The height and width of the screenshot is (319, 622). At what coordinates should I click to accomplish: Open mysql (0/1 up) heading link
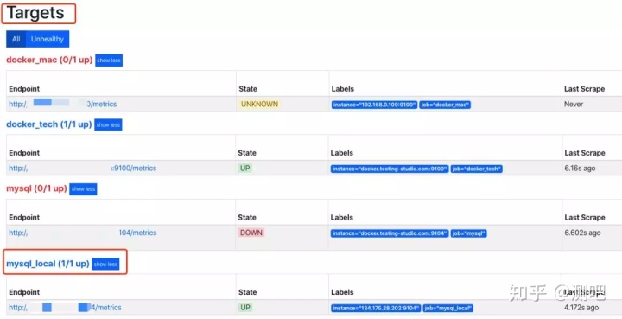point(36,188)
